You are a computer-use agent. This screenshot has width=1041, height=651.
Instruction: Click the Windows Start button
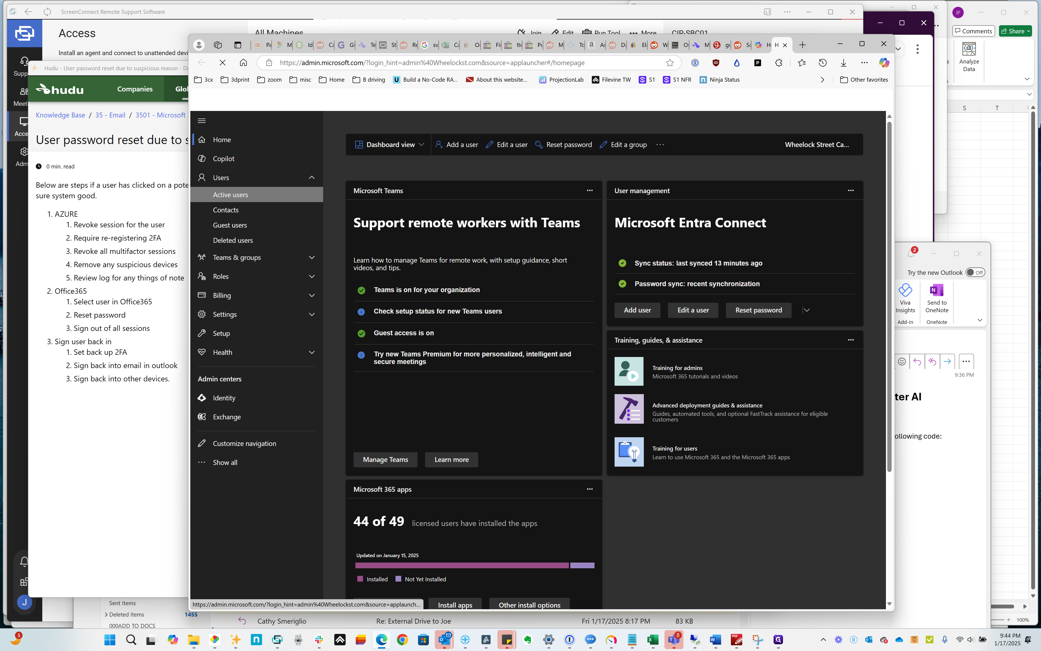(110, 640)
